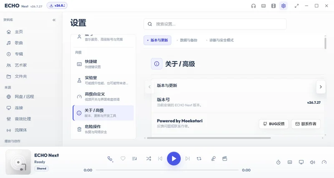Toggle fullscreen with the expand arrows icon

click(296, 6)
